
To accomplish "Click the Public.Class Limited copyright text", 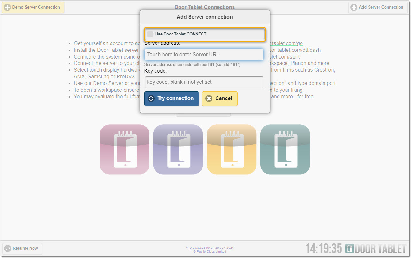I will (x=210, y=252).
